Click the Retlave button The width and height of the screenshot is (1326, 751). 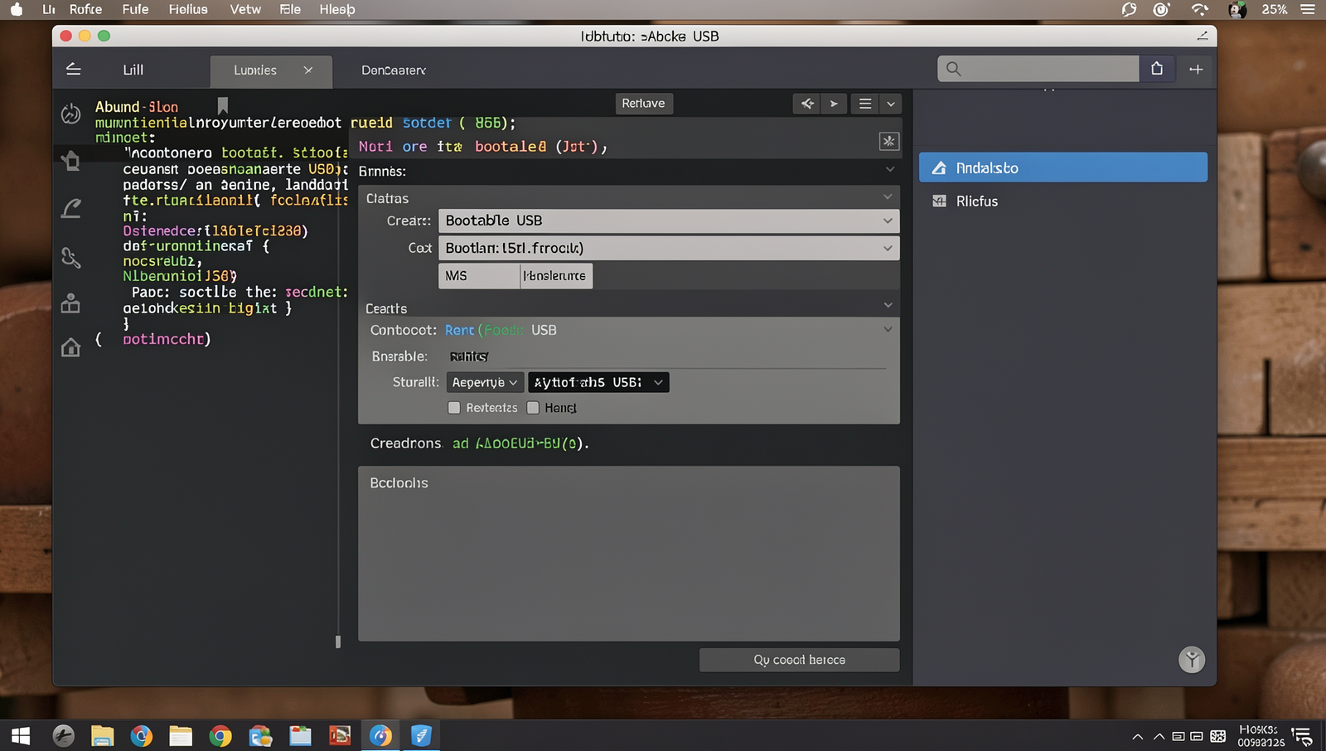click(644, 104)
